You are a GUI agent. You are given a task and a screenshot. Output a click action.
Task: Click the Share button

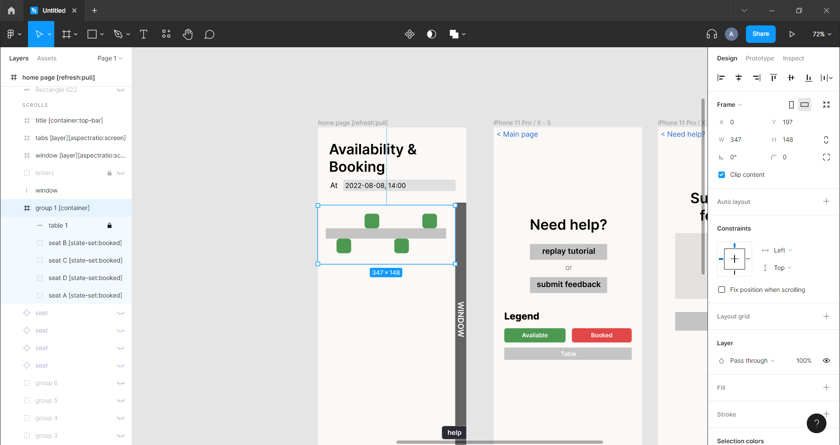[x=761, y=34]
